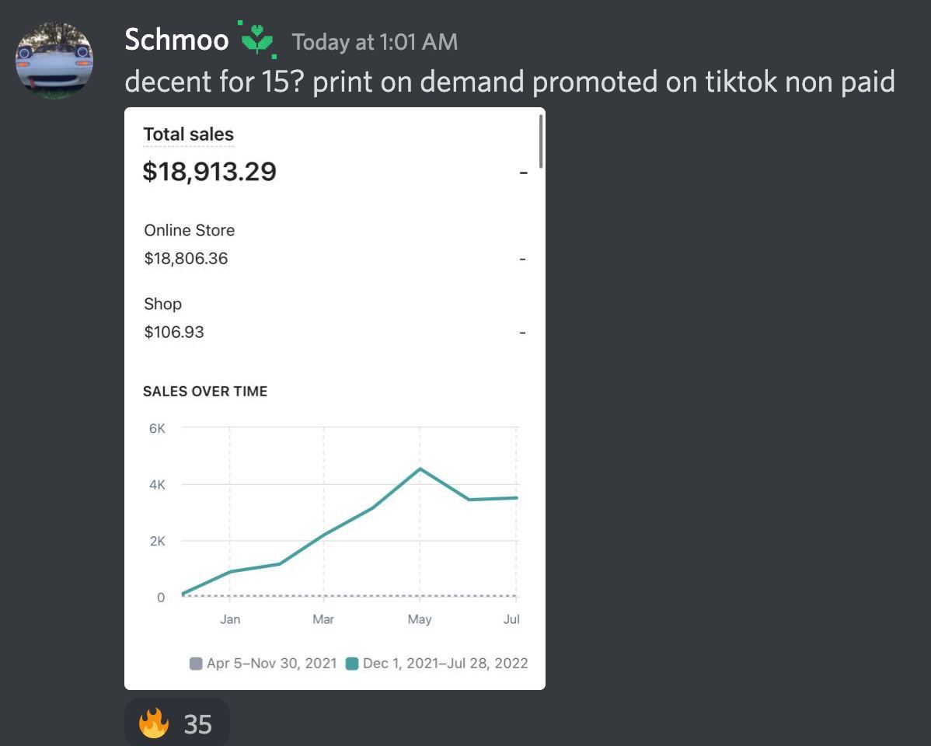
Task: Click the reaction count 35
Action: (198, 724)
